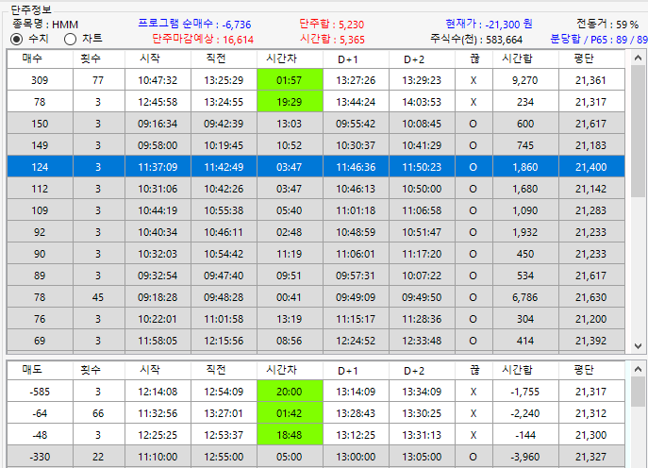Click the 6,786 시간합 cell
This screenshot has height=468, width=648.
(x=525, y=297)
